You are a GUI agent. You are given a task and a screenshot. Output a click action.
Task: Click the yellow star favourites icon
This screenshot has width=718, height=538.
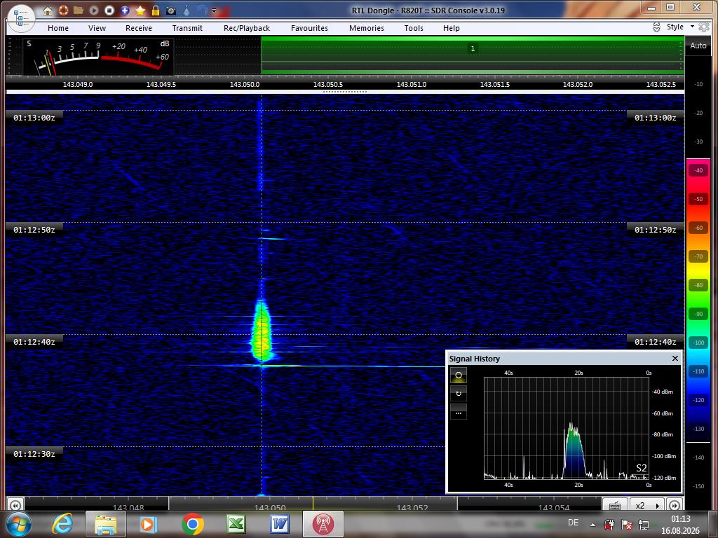tap(140, 10)
